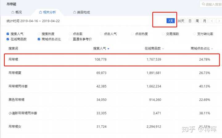This screenshot has width=222, height=138.
Task: Choose the 日 daily period button
Action: 190,21
